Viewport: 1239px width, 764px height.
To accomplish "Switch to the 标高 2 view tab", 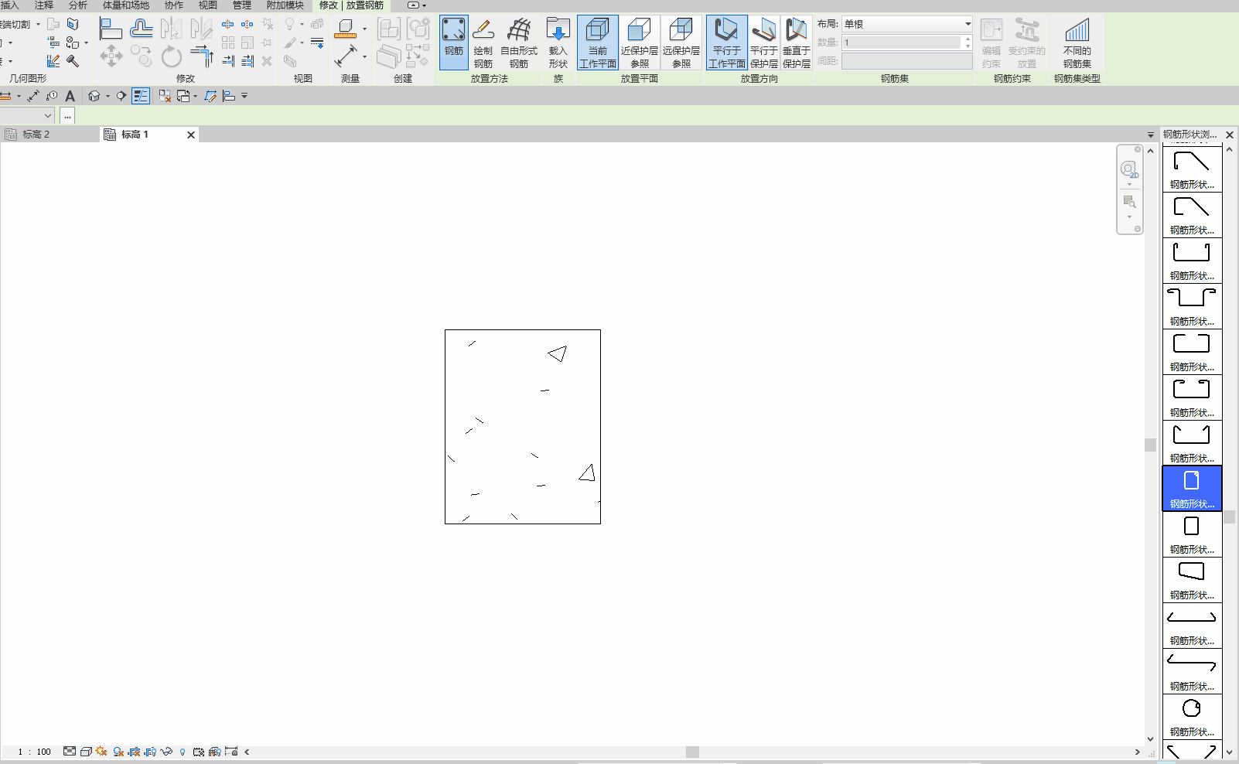I will pyautogui.click(x=36, y=135).
